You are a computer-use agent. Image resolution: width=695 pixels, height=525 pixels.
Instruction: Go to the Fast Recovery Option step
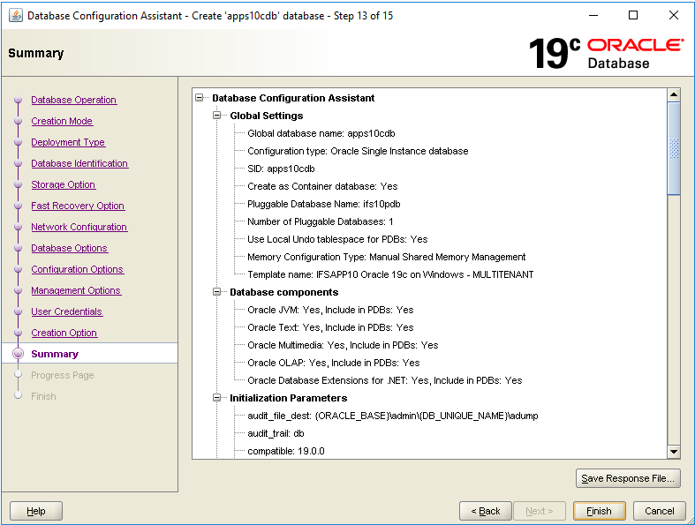coord(78,206)
